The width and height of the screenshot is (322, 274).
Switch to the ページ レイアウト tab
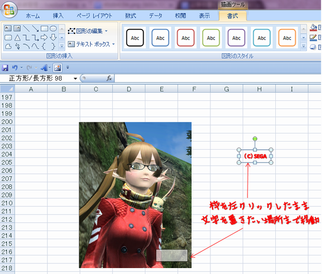coord(94,16)
